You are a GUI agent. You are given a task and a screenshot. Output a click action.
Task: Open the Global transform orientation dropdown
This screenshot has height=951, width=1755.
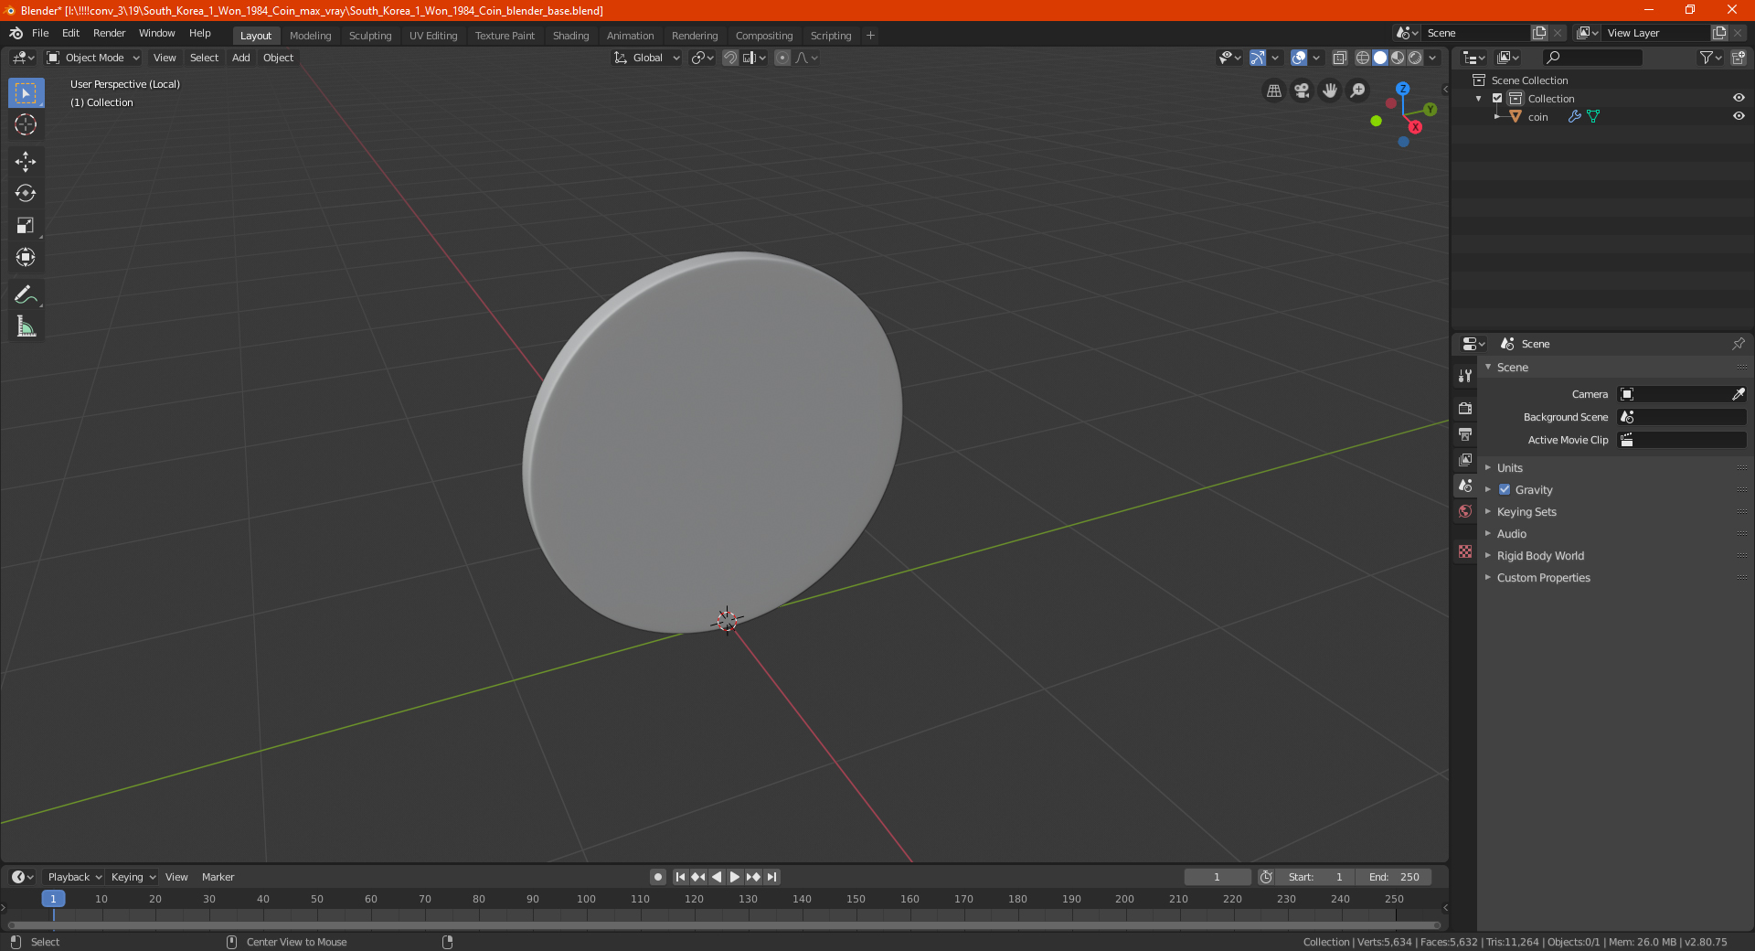[x=647, y=58]
